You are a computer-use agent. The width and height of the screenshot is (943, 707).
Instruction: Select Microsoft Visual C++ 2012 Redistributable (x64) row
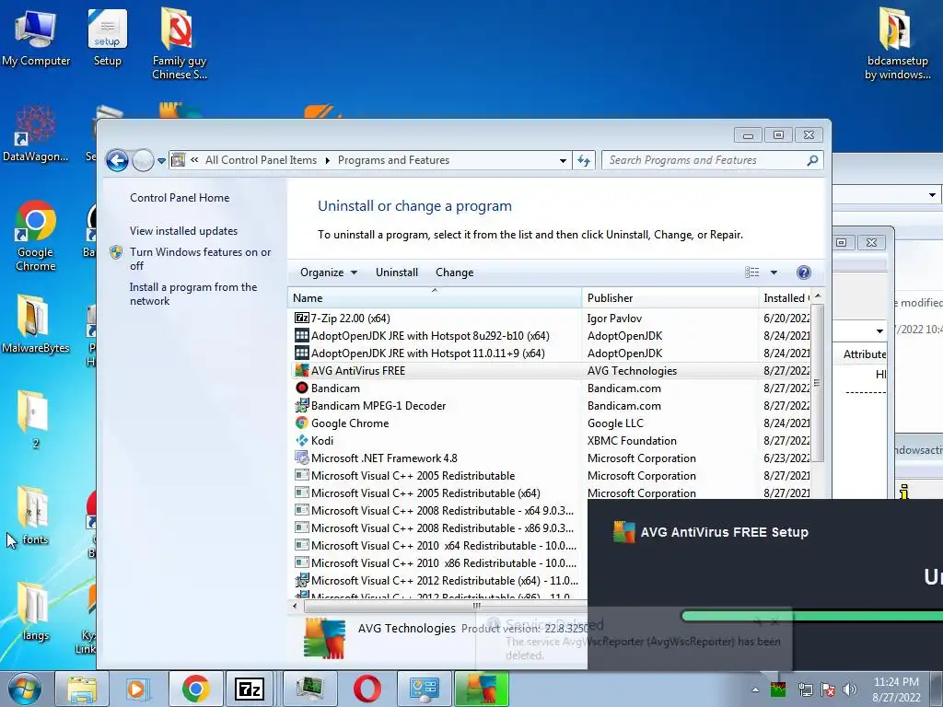438,581
